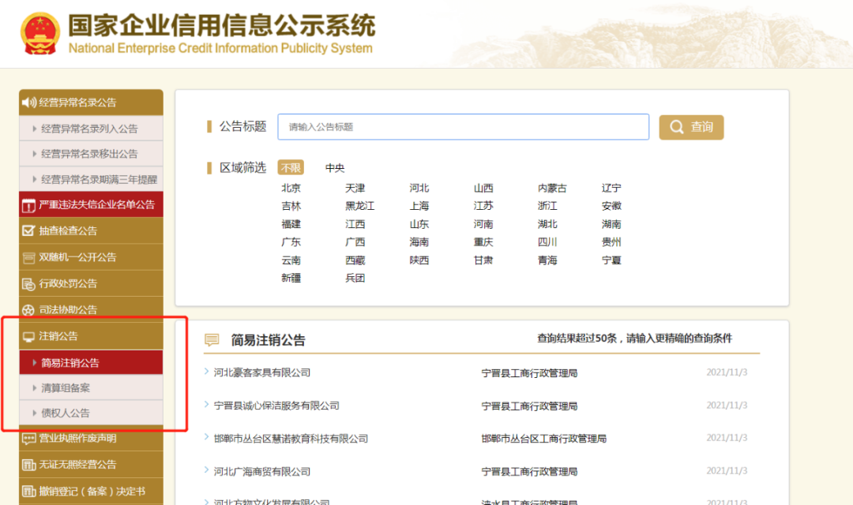Screen dimensions: 853x505
Task: Click the checkmark icon beside 抽查检查公告
Action: tap(28, 230)
